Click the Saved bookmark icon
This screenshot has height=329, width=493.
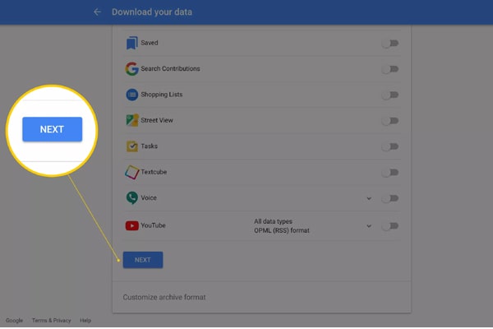131,43
